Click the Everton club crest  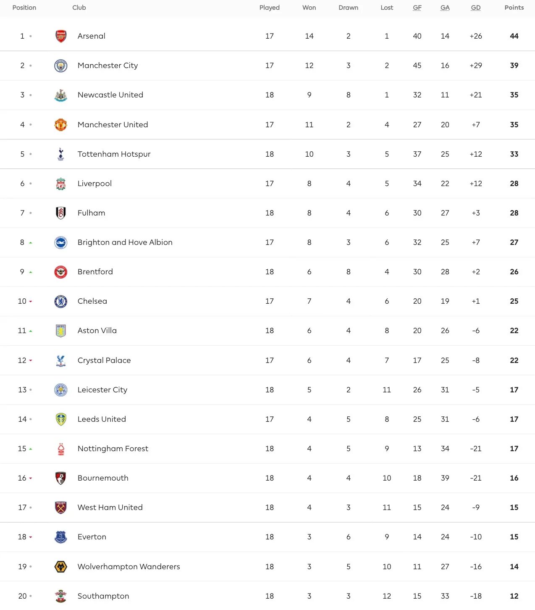61,537
